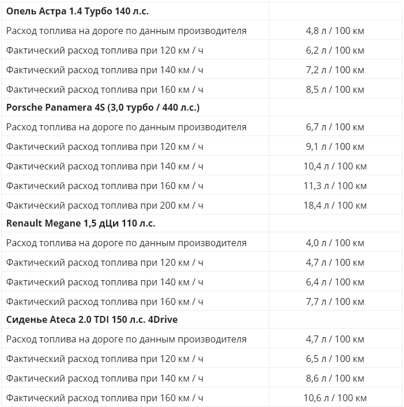Select Ateca's manufacturer value "4,7 л / 100 км"
Screen dimensions: 404x407
[335, 339]
